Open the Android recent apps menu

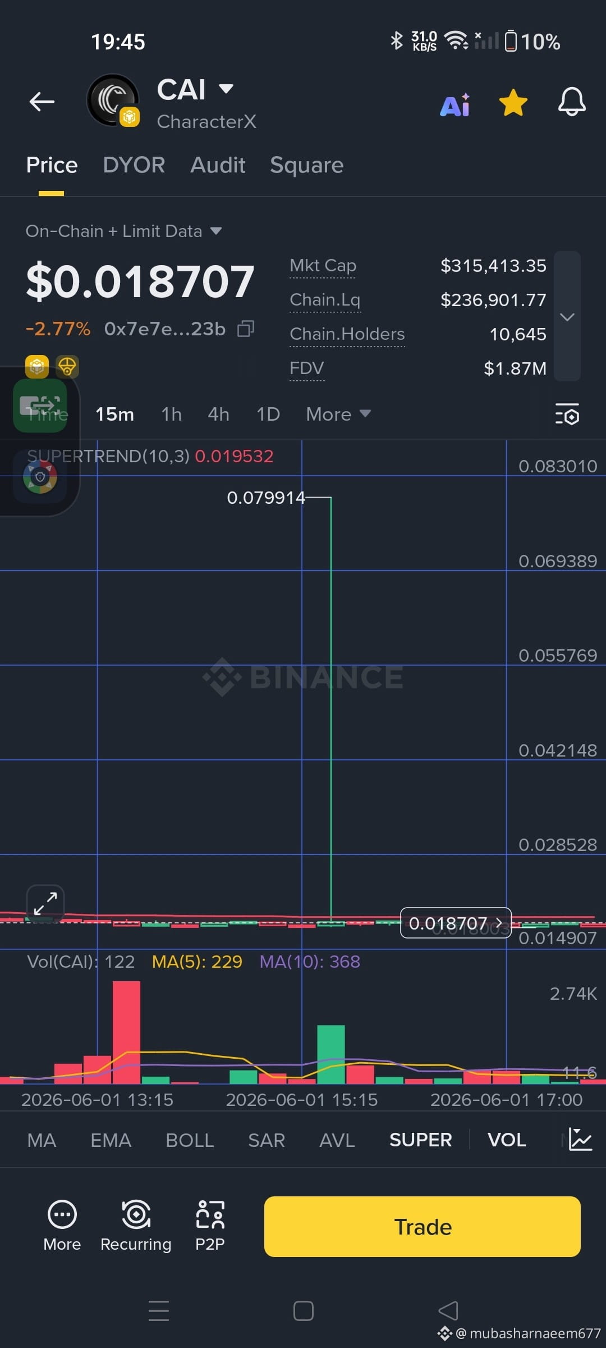(x=159, y=1311)
